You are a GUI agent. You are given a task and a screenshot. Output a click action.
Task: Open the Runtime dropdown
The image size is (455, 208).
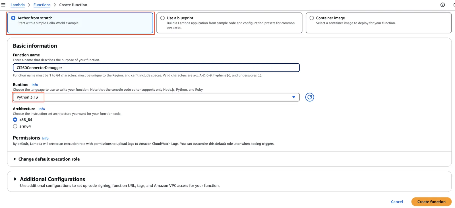point(156,97)
